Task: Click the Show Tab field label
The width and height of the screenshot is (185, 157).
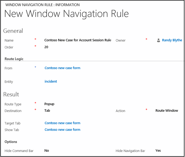Action: (x=12, y=130)
